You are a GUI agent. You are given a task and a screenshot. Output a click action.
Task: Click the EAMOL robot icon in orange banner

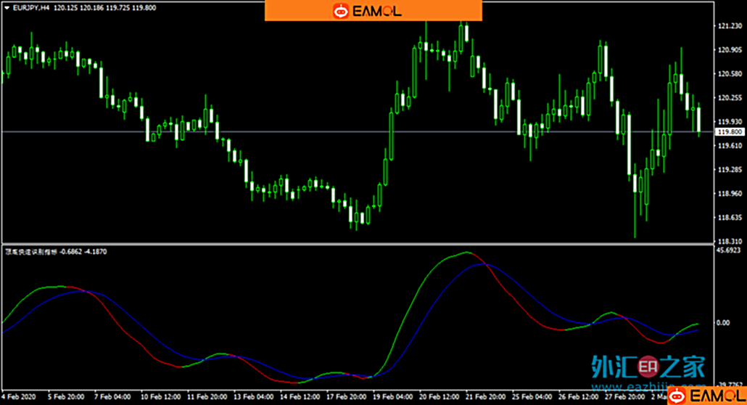tap(340, 11)
